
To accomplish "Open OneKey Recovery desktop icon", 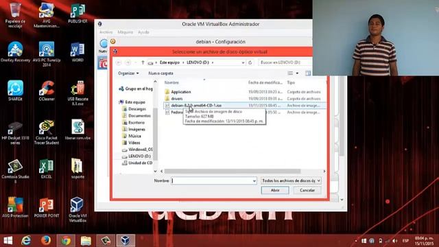I will [x=15, y=52].
